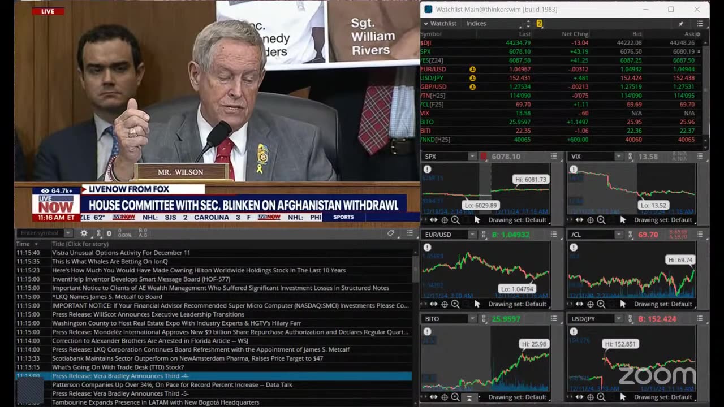724x407 pixels.
Task: Collapse the Watchlist section chevron
Action: tap(426, 24)
